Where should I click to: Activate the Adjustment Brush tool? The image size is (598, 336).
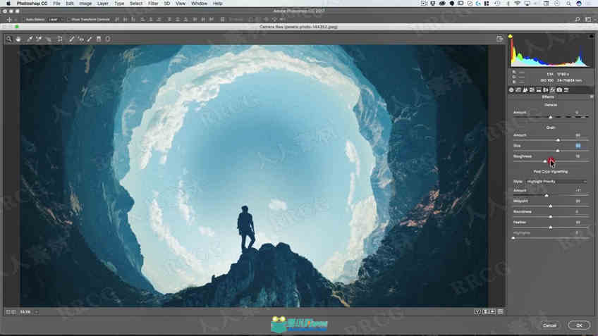(x=90, y=39)
